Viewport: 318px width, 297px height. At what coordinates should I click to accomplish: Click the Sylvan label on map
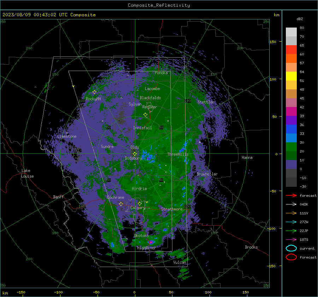pyautogui.click(x=135, y=104)
